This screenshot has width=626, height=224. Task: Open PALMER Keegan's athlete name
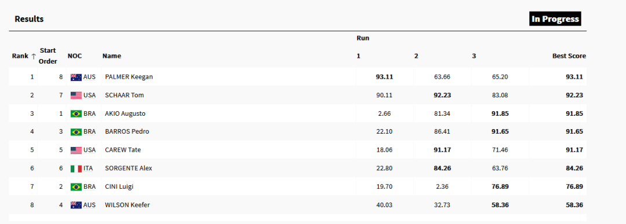click(129, 77)
